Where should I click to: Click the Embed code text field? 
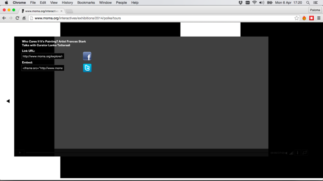click(x=43, y=68)
